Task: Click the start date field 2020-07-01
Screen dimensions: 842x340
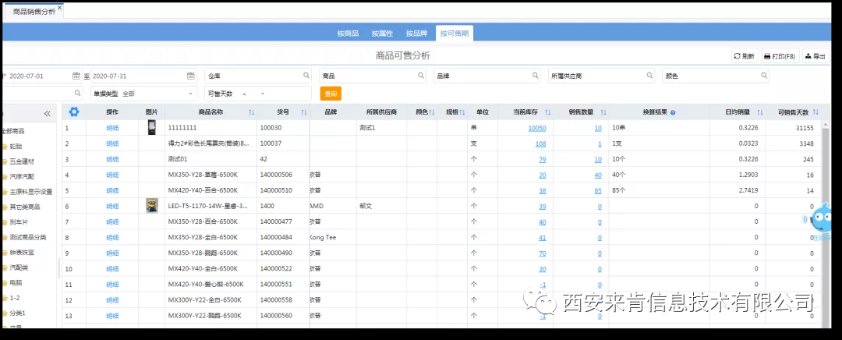Action: (x=41, y=76)
